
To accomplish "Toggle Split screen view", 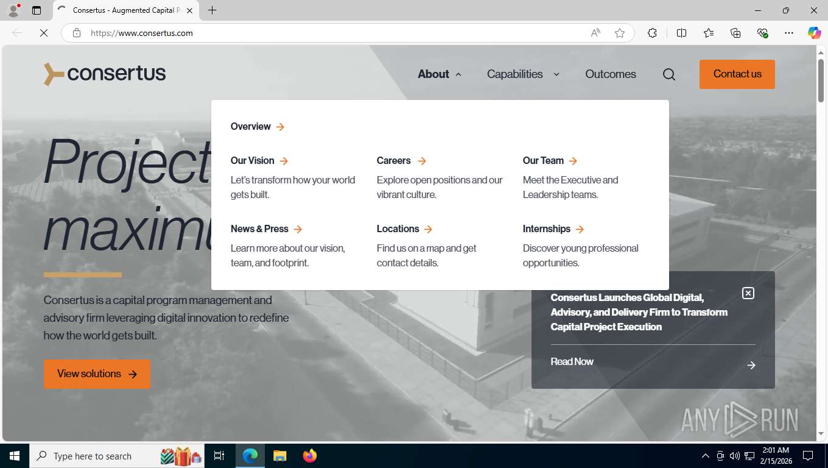I will [682, 33].
